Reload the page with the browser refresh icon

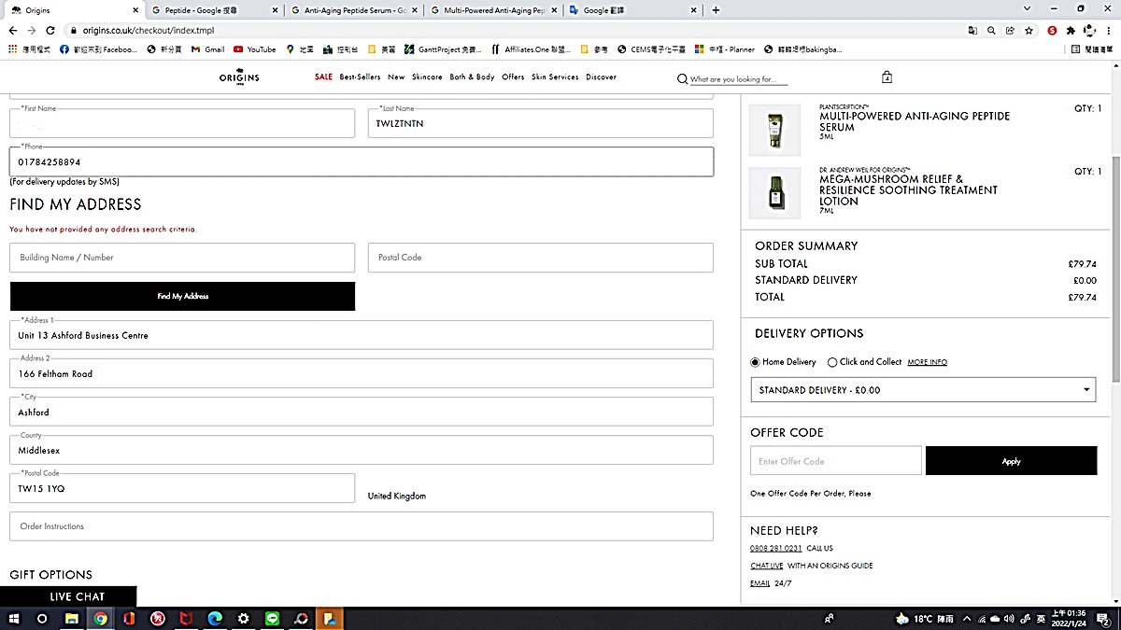tap(50, 30)
